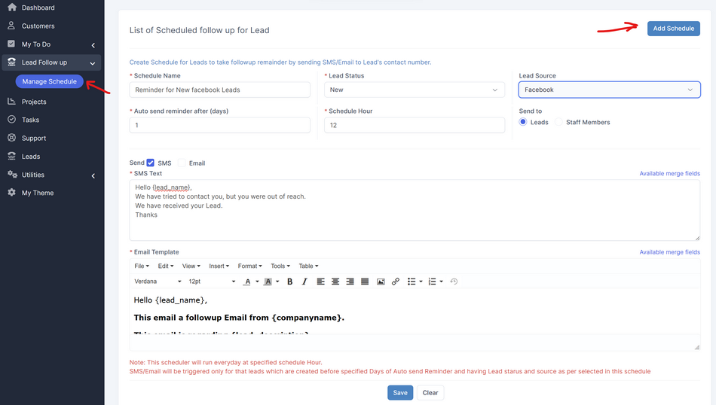Open Manage Schedule in the sidebar
The image size is (716, 405).
click(x=49, y=81)
